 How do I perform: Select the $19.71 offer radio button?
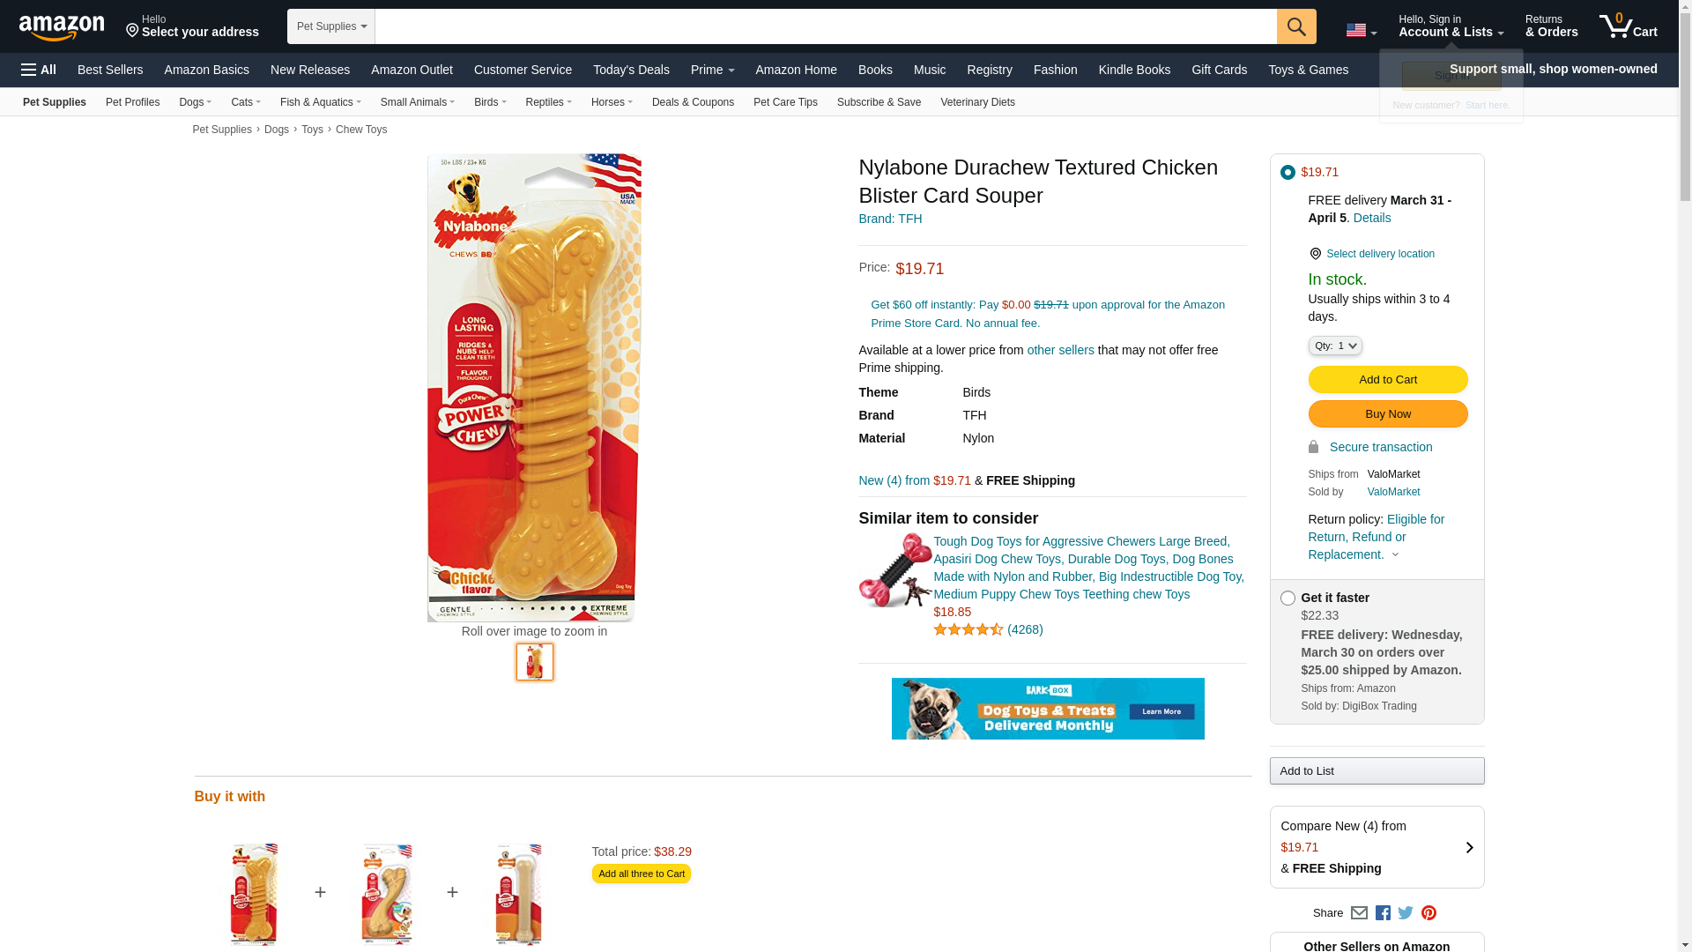(x=1288, y=173)
